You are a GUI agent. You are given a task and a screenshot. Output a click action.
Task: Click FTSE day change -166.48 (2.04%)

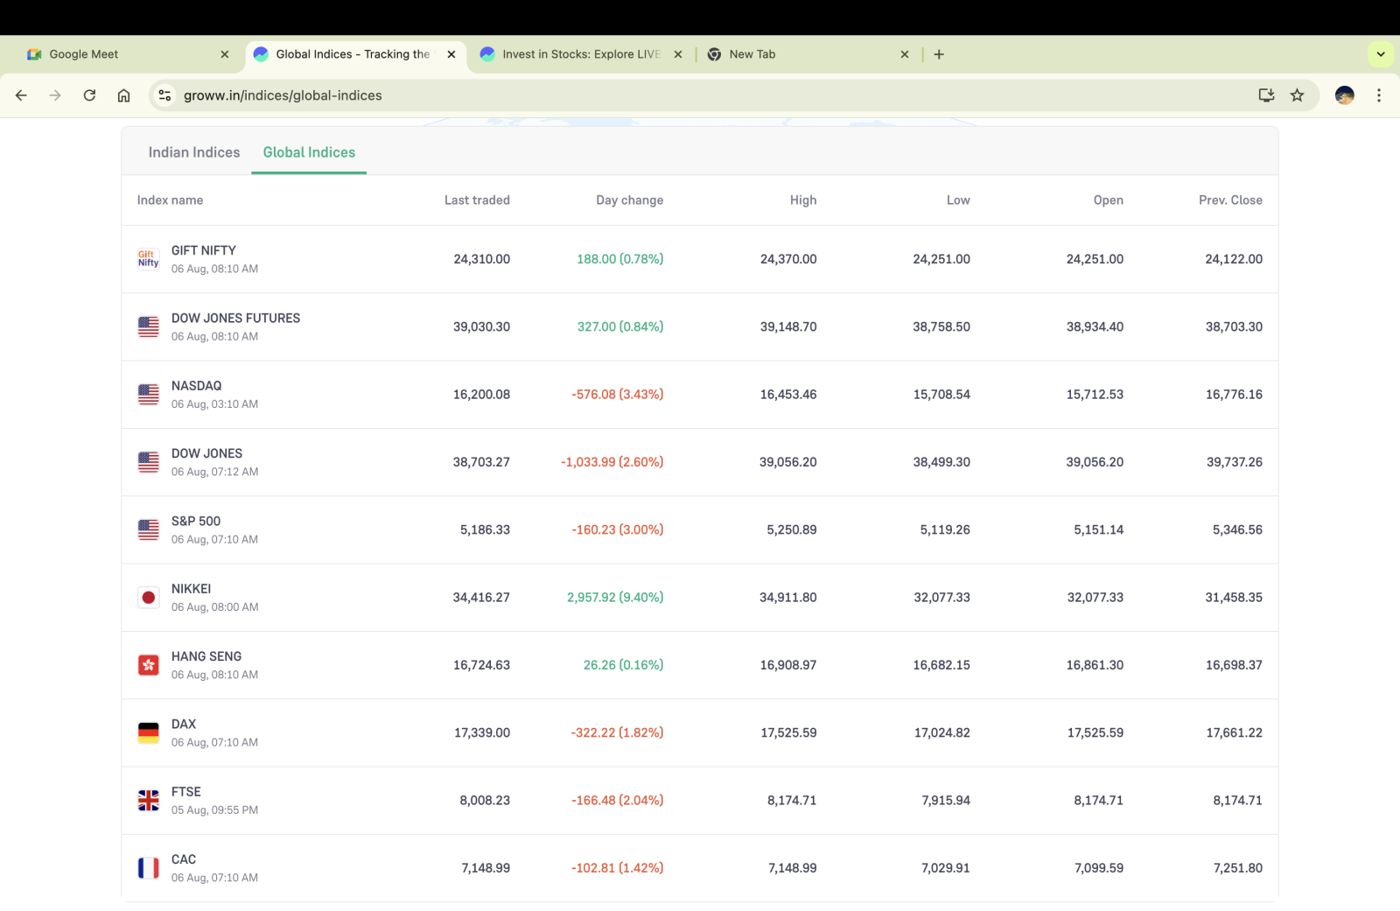coord(617,801)
